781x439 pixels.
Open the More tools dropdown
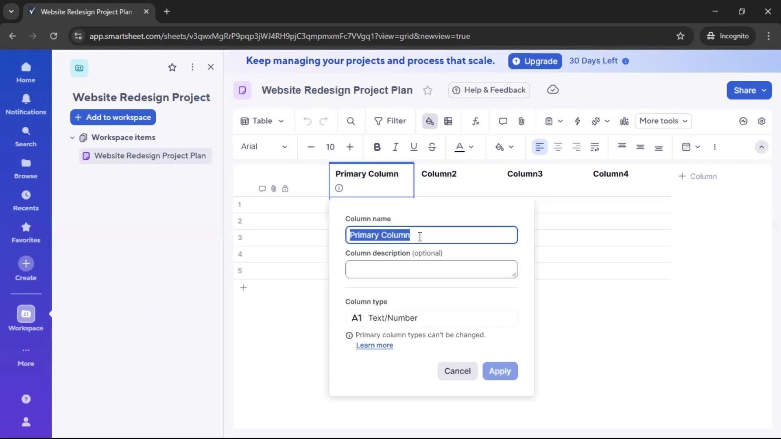coord(663,121)
